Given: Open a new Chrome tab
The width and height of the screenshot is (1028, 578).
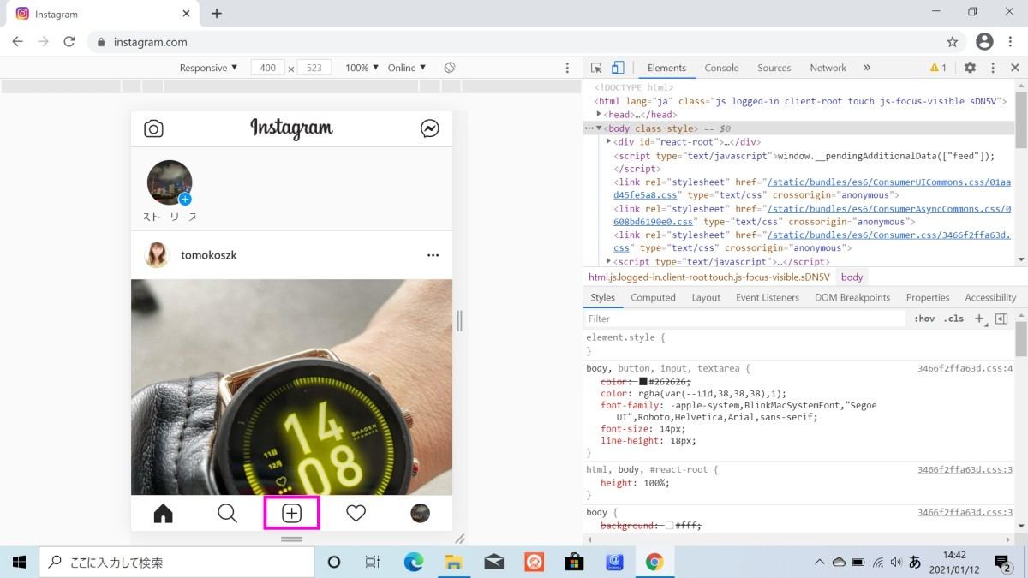Looking at the screenshot, I should click(x=217, y=14).
